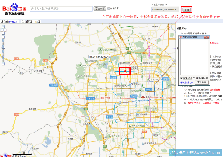The height and width of the screenshot is (157, 223).
Task: Click the 北京南站 station icon
Action: pos(138,114)
